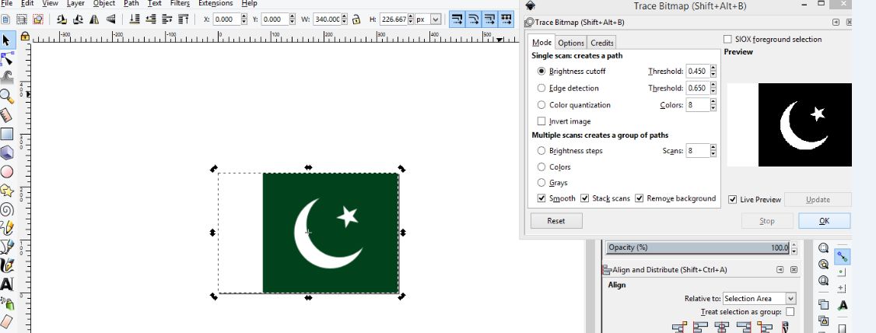
Task: Switch to the Options tab
Action: [x=571, y=43]
